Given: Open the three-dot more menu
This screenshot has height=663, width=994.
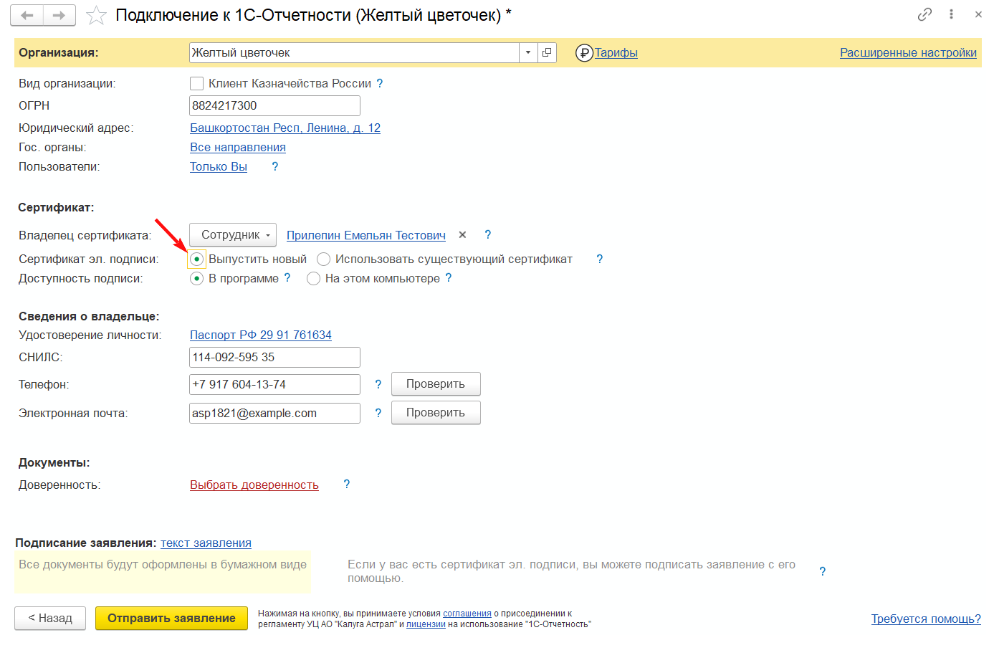Looking at the screenshot, I should (x=951, y=14).
